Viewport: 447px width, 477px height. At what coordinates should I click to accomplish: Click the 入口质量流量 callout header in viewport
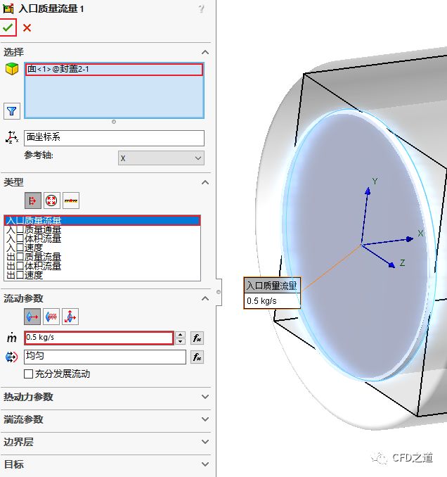[272, 286]
